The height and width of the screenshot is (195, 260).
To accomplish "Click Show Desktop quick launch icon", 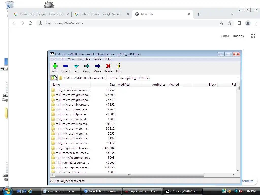I will [19, 191].
